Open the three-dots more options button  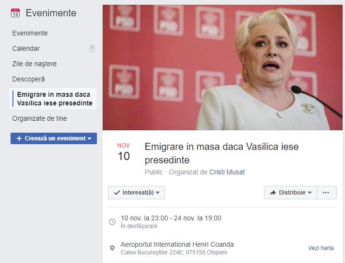(x=326, y=193)
